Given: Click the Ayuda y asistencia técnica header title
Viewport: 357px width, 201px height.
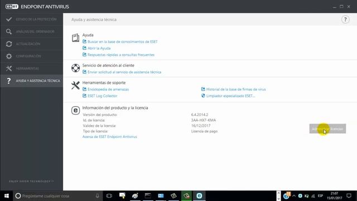Looking at the screenshot, I should (x=94, y=20).
